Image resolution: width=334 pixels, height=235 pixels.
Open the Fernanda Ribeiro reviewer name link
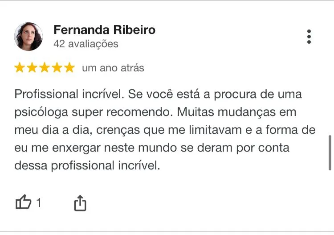pos(104,30)
